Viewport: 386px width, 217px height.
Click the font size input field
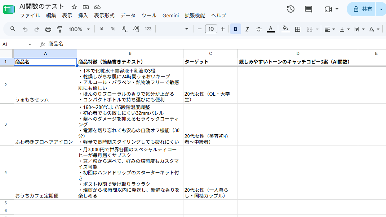(211, 29)
